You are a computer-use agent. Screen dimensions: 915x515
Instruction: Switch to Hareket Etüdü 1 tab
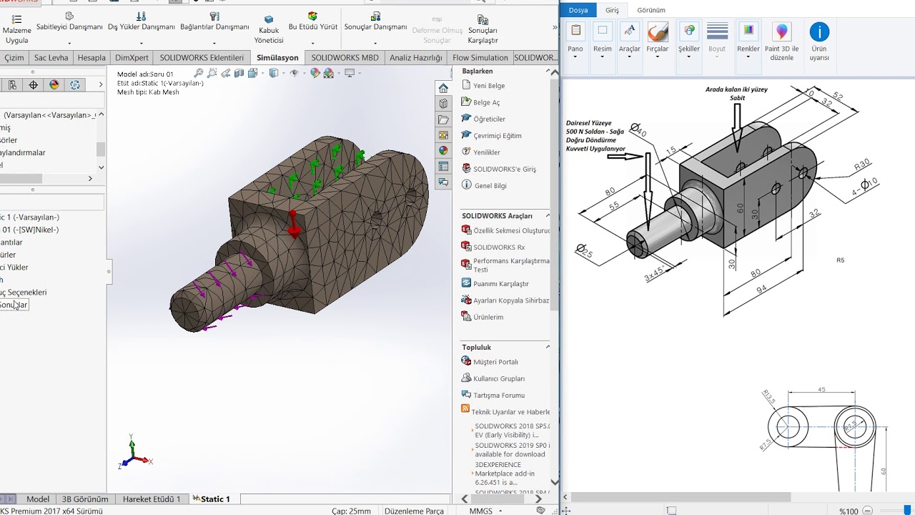[x=152, y=499]
